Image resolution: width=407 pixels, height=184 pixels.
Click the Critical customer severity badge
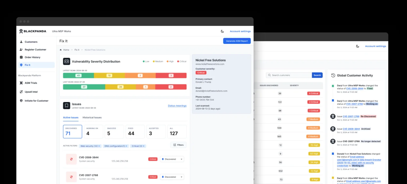201,72
